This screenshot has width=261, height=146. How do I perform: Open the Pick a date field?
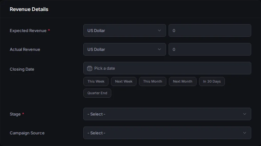click(x=167, y=68)
